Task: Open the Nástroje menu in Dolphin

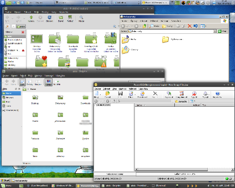Action: pos(38,76)
